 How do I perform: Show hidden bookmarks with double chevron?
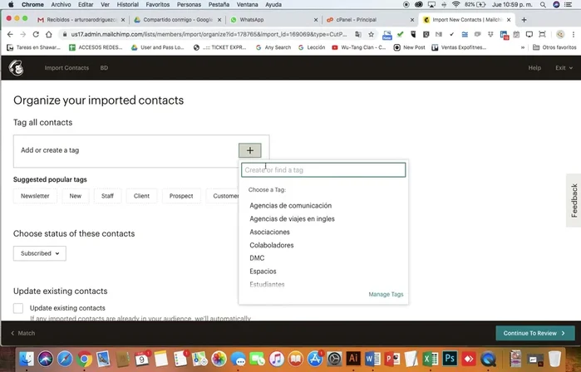523,47
